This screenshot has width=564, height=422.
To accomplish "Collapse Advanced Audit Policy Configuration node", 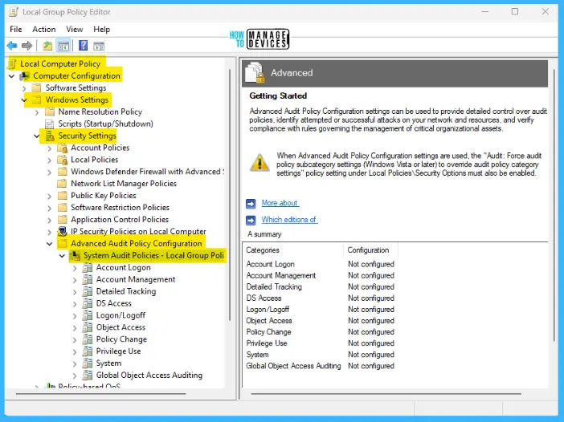I will pos(50,244).
